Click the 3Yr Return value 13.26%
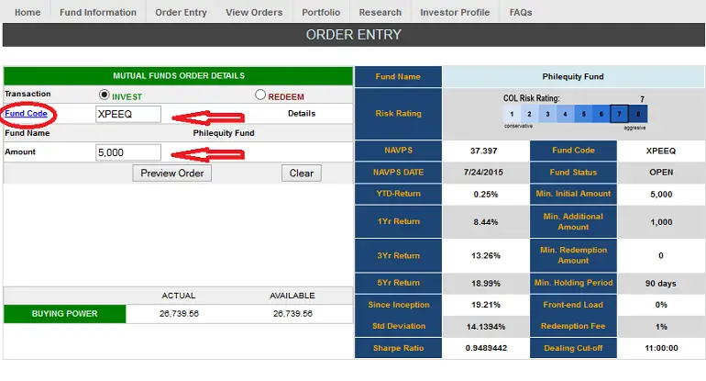Image resolution: width=706 pixels, height=381 pixels. 485,255
